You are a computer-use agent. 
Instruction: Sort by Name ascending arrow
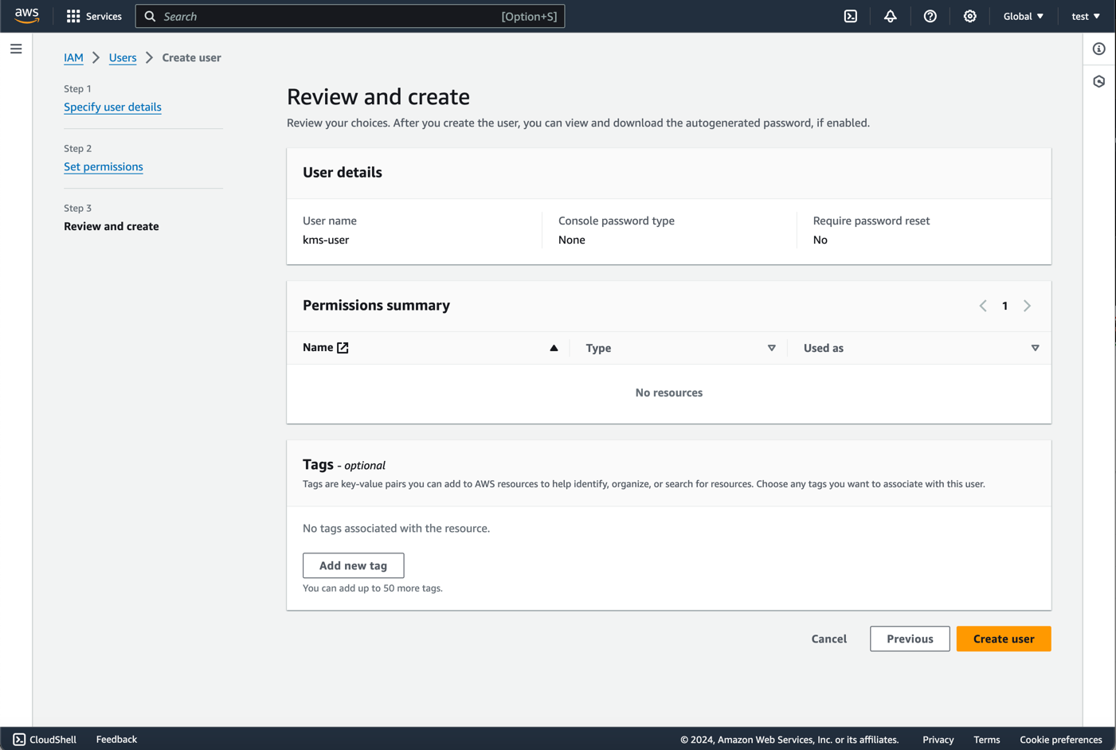(x=554, y=348)
